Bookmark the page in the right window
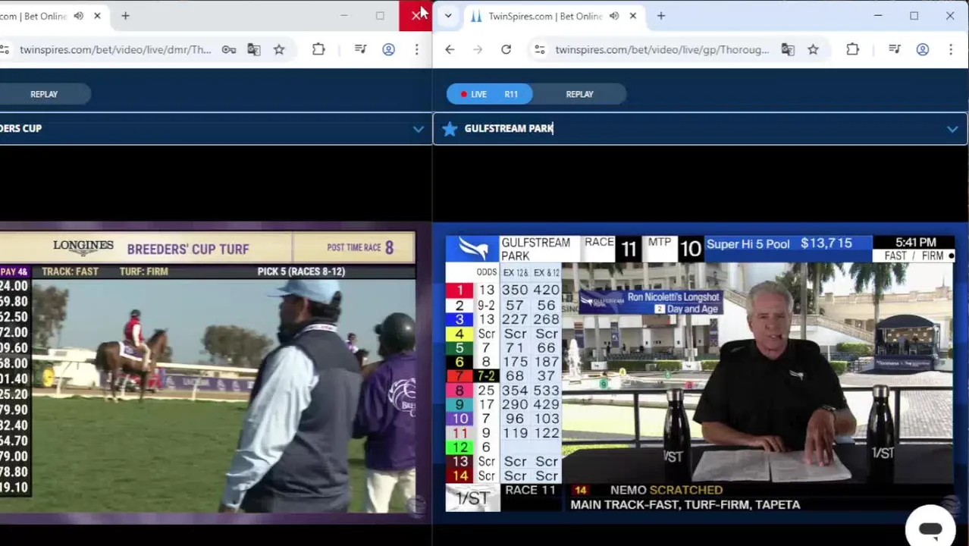Image resolution: width=969 pixels, height=546 pixels. (x=813, y=49)
